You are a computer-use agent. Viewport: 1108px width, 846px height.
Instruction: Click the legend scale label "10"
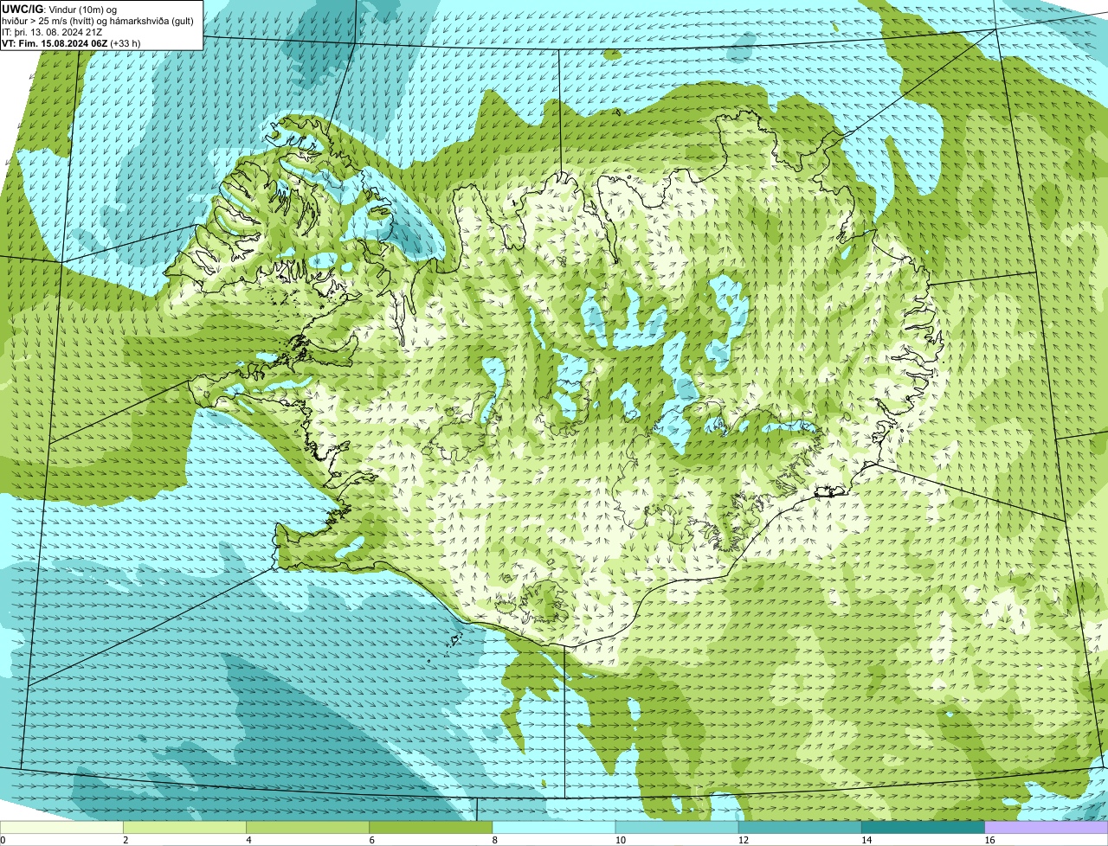621,840
